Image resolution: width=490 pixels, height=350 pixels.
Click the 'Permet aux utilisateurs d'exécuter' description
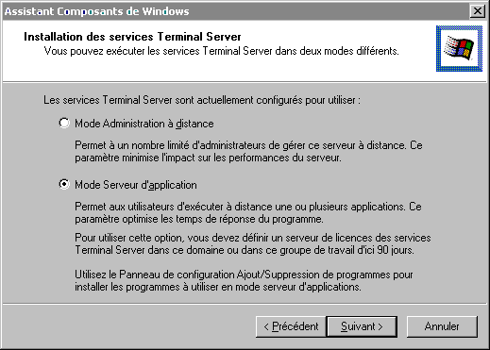[248, 207]
